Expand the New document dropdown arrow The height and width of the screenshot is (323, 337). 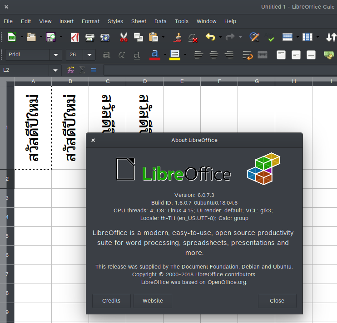click(22, 37)
